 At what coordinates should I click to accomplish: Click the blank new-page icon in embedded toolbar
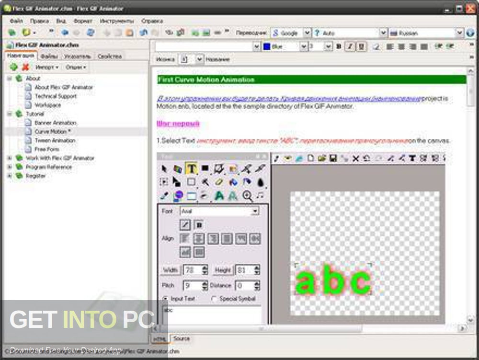pos(311,158)
